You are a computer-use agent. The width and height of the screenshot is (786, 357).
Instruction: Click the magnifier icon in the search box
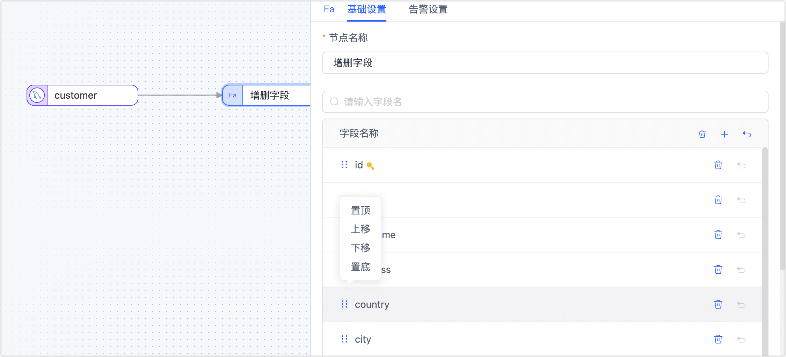click(x=334, y=101)
